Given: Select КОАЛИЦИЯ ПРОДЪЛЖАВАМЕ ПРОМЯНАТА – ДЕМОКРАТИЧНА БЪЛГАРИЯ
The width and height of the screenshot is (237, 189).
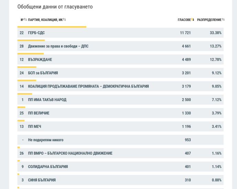Looking at the screenshot, I should click(88, 86).
